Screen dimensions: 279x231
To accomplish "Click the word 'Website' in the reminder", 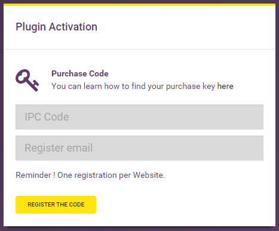I will tap(148, 175).
